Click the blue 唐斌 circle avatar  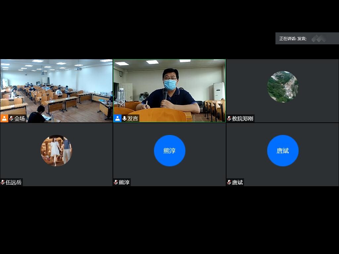pyautogui.click(x=282, y=150)
